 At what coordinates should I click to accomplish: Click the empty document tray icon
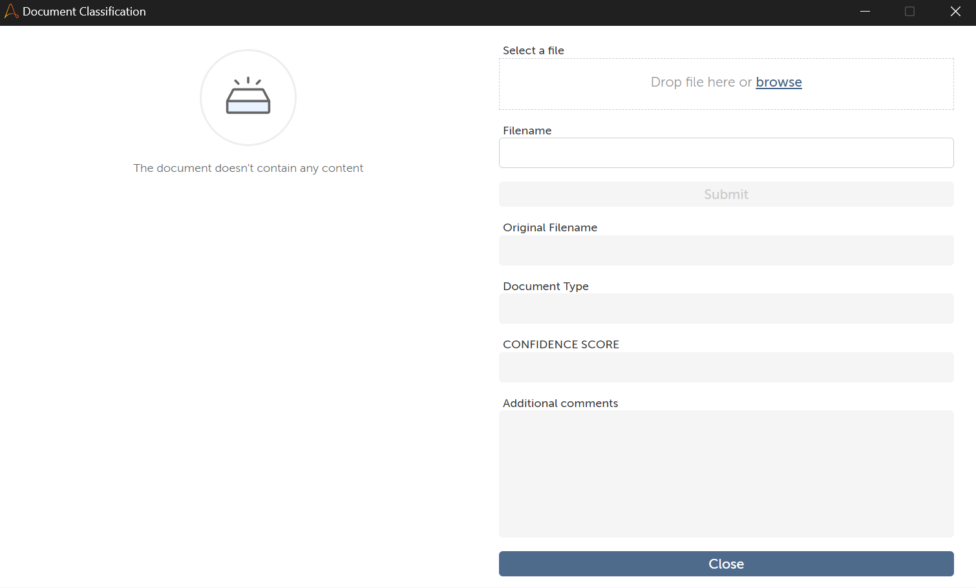point(248,97)
